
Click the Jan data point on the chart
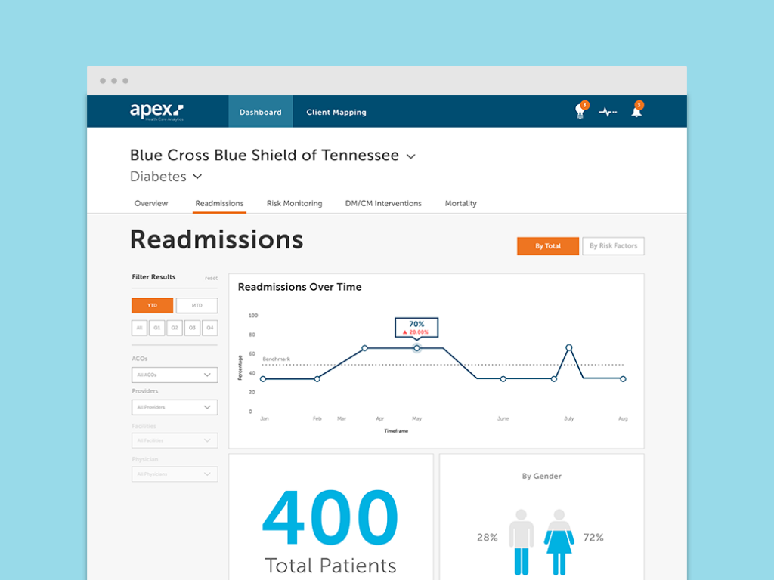click(263, 379)
